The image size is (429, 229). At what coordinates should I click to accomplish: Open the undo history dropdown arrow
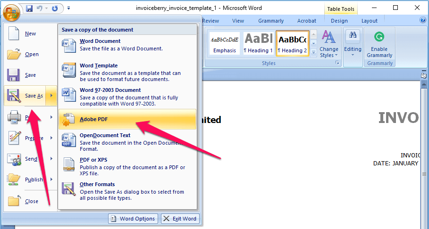pos(47,9)
